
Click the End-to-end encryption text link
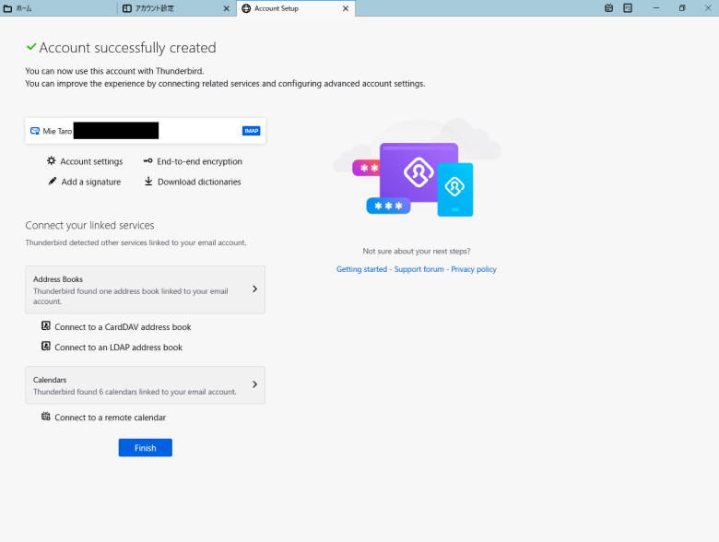click(199, 161)
